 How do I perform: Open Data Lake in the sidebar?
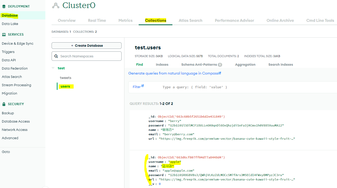10,24
